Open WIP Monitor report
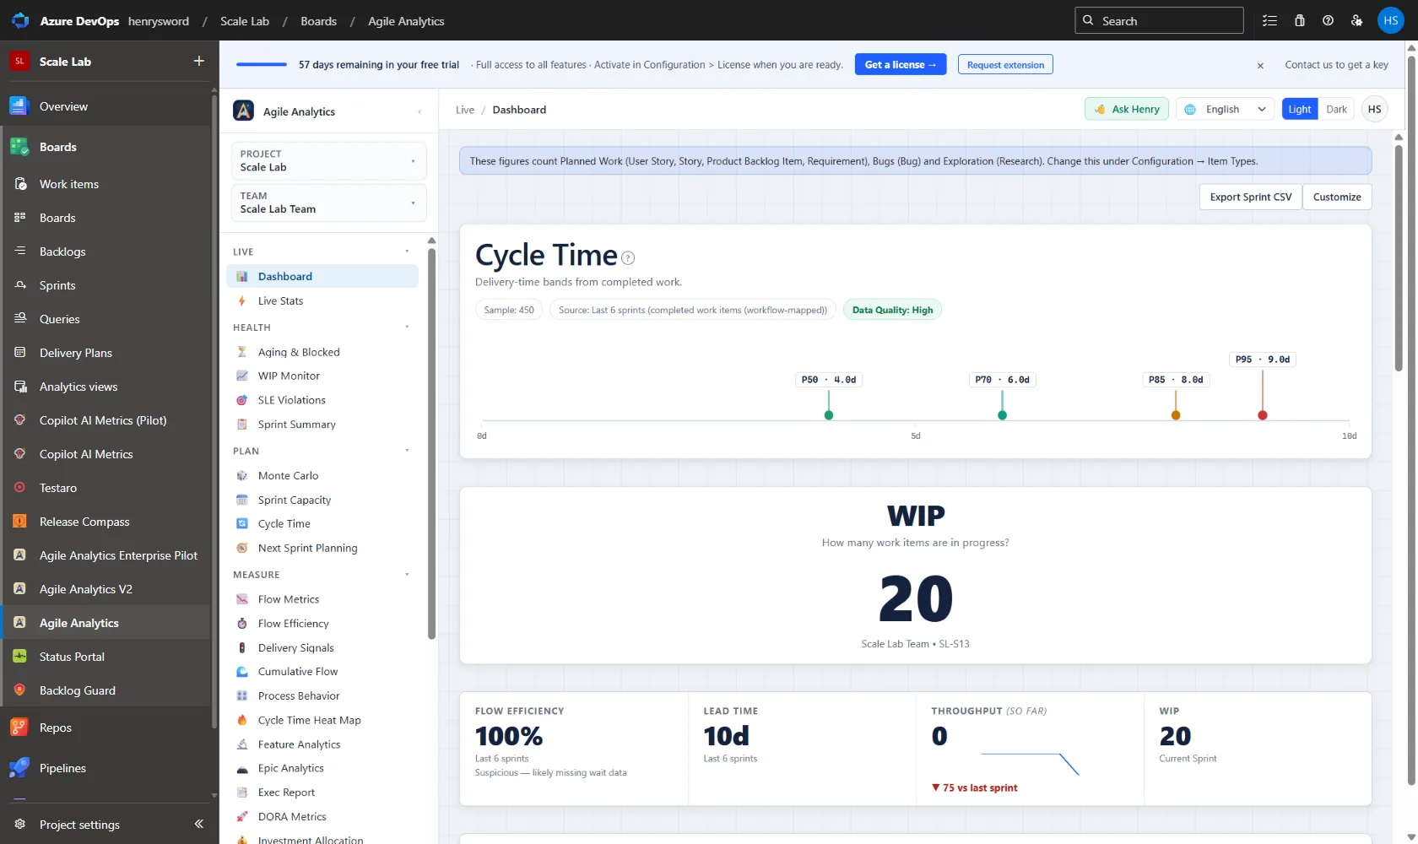Screen dimensions: 1418x844 click(322, 376)
